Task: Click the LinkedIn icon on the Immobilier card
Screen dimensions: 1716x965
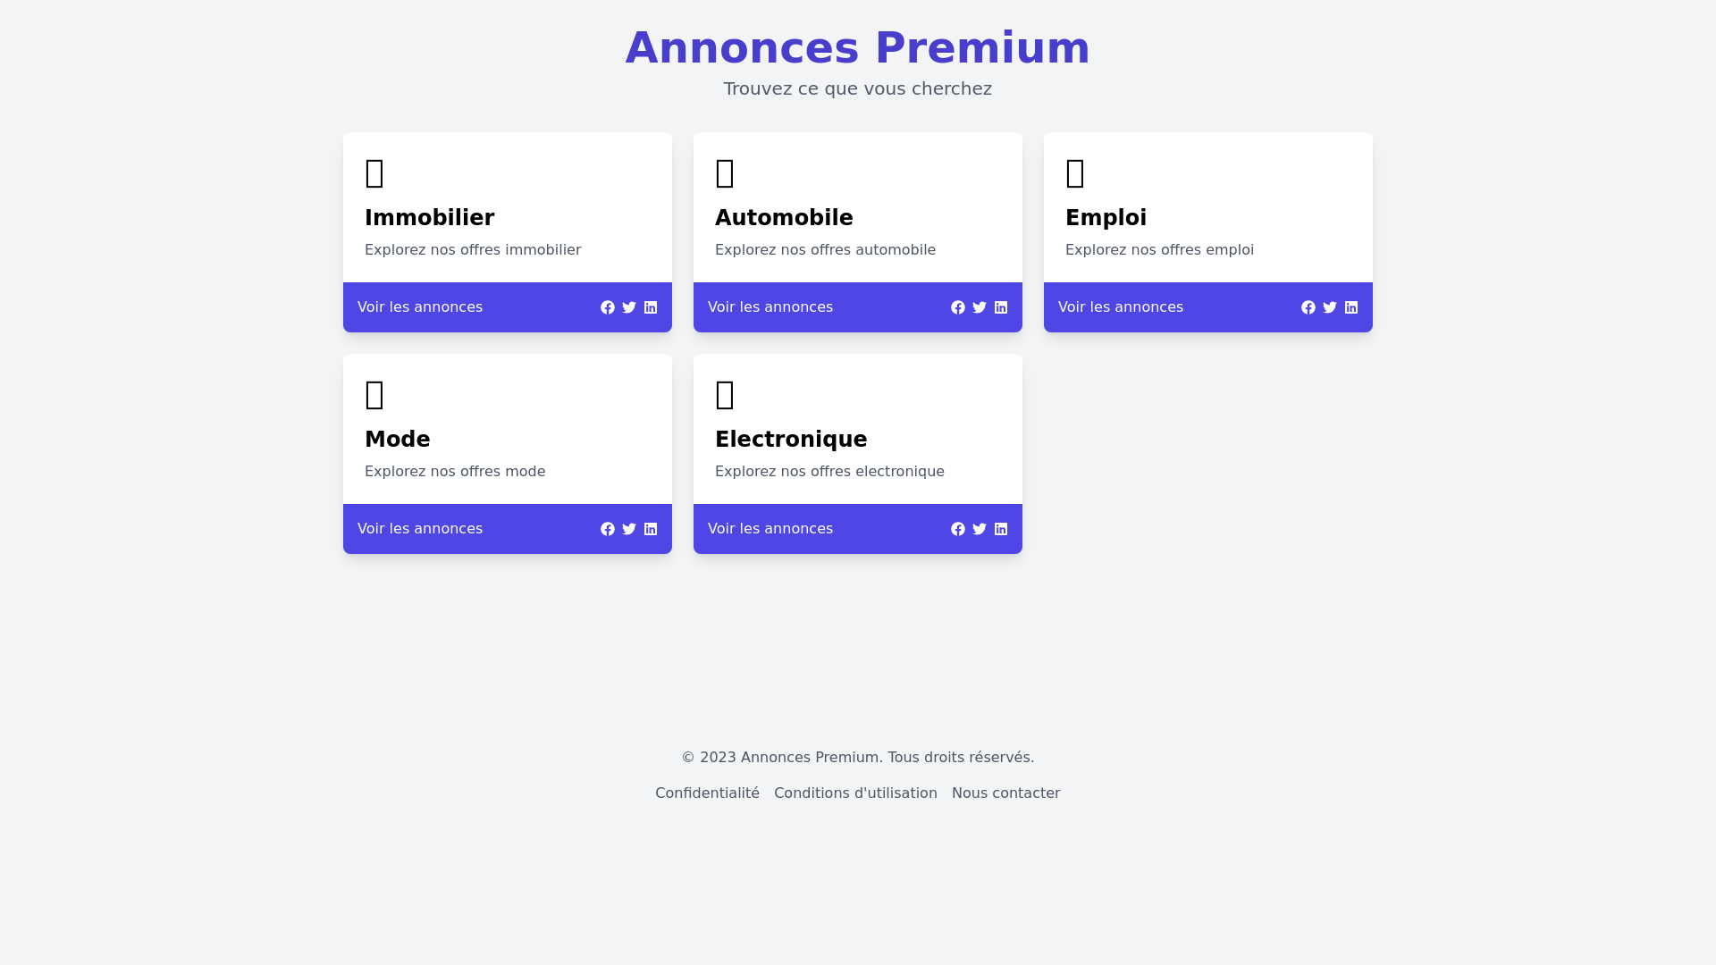Action: [x=651, y=306]
